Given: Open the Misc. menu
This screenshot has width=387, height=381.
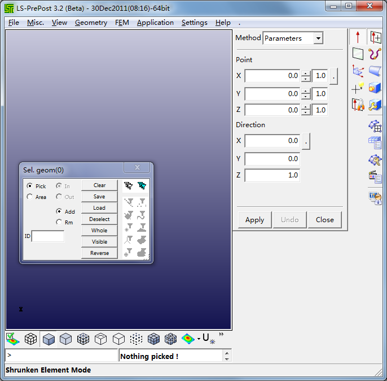Looking at the screenshot, I should coord(36,23).
